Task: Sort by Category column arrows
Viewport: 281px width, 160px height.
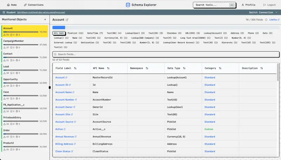Action: pyautogui.click(x=220, y=68)
